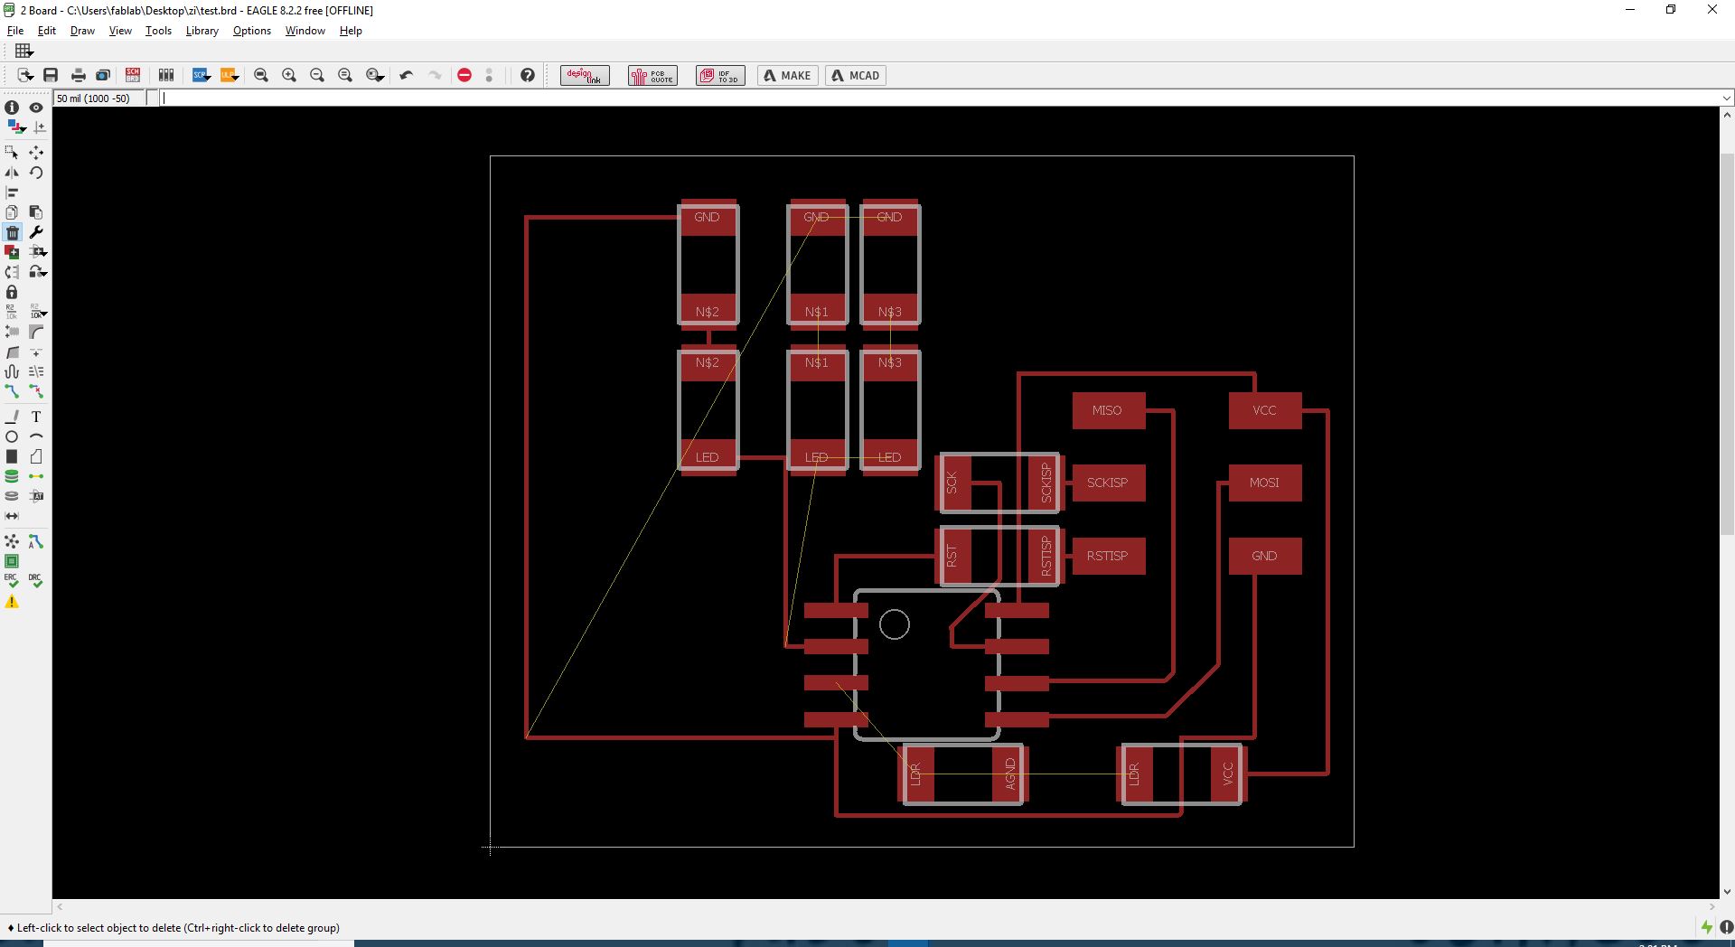Select the Circle drawing tool
Image resolution: width=1735 pixels, height=947 pixels.
(12, 436)
